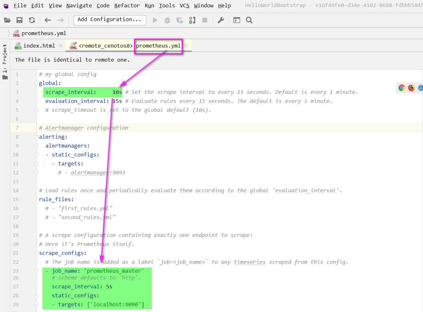423x312 pixels.
Task: Click the remote YML file icon on editor tab
Action: pyautogui.click(x=73, y=46)
